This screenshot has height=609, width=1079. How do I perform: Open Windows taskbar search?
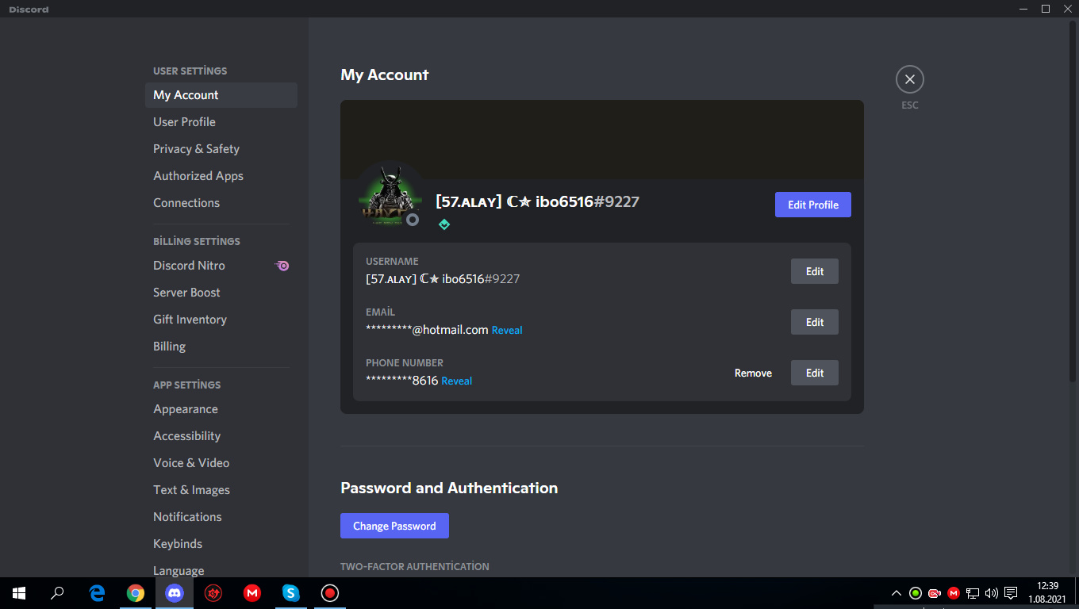[57, 593]
